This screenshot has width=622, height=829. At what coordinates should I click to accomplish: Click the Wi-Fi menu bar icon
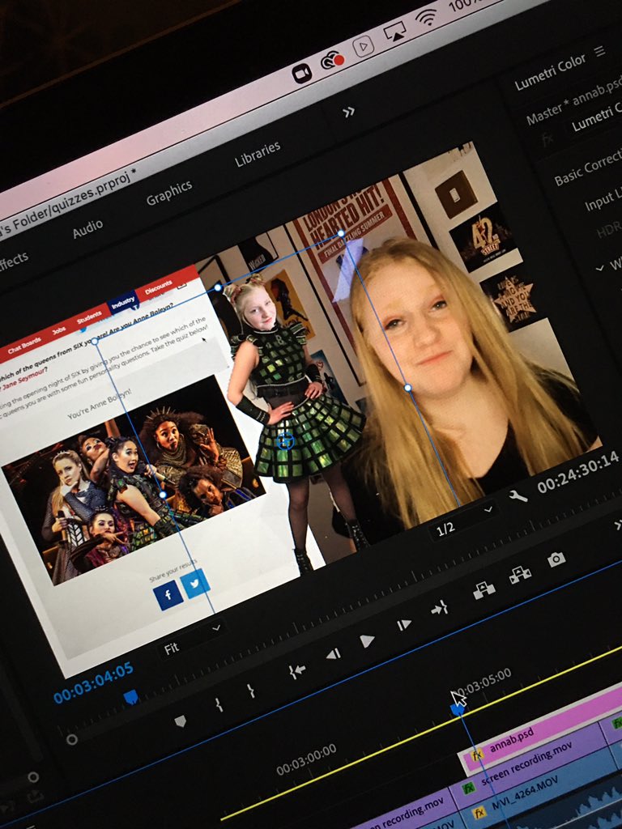click(x=426, y=18)
